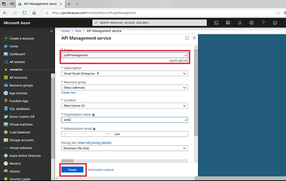Click Create new resource group link
Screen dimensions: 286x181
(x=69, y=92)
